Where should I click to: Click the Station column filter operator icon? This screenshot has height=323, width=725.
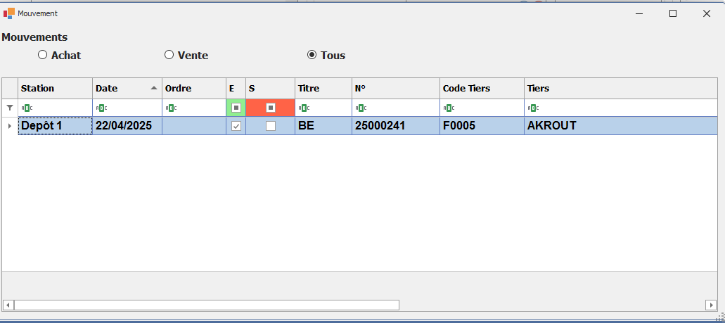(x=26, y=108)
